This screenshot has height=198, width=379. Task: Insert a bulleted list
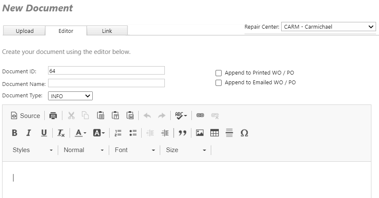pyautogui.click(x=133, y=133)
